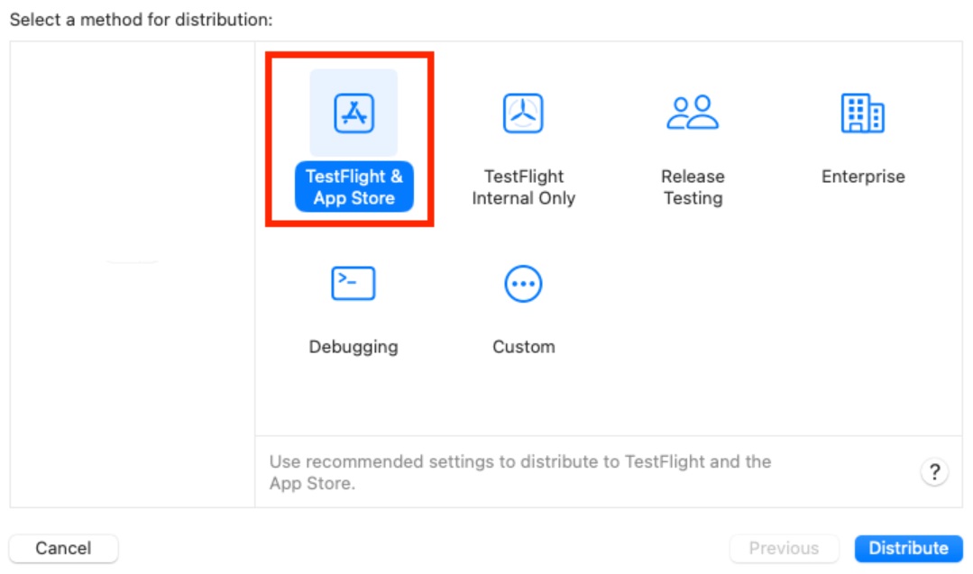This screenshot has height=574, width=973.
Task: Choose the TestFlight Internal Only icon
Action: click(523, 113)
